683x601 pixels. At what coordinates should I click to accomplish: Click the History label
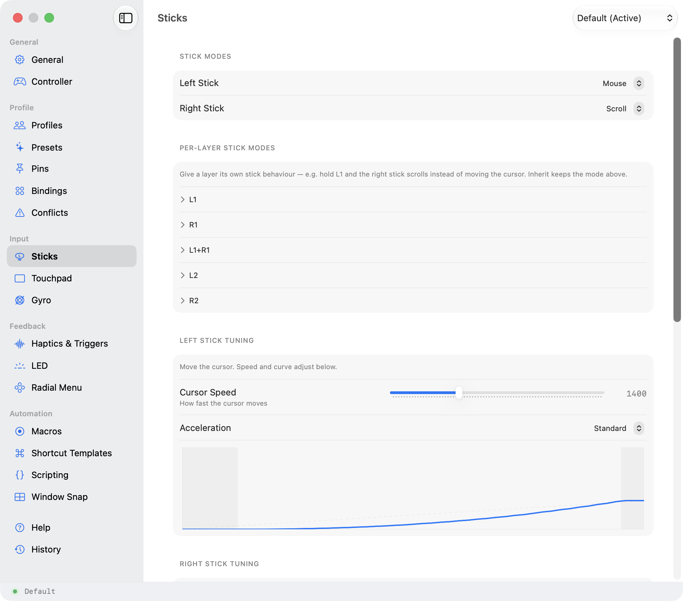pos(46,549)
